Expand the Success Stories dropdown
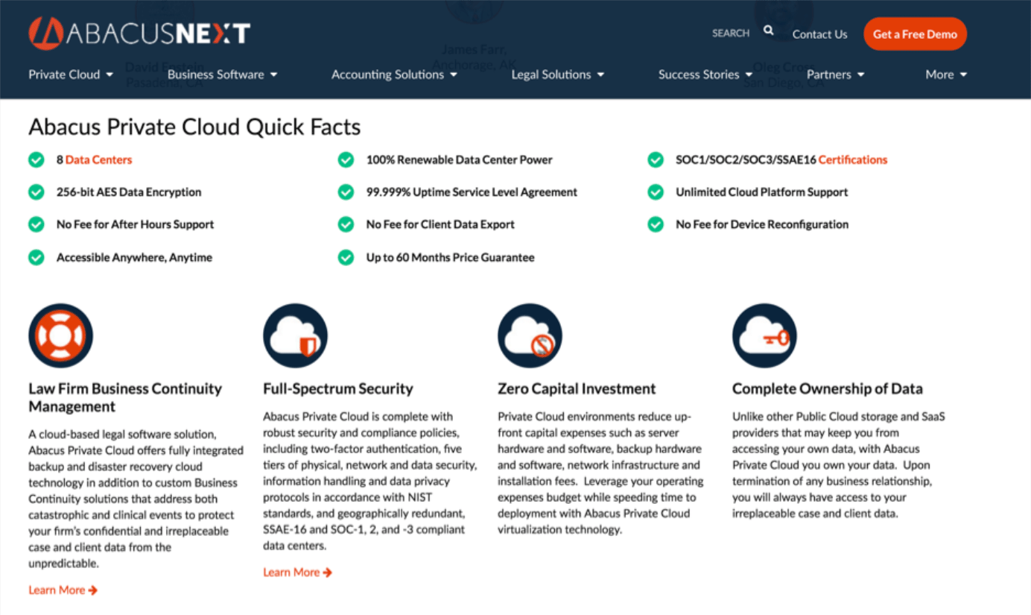 click(x=705, y=75)
